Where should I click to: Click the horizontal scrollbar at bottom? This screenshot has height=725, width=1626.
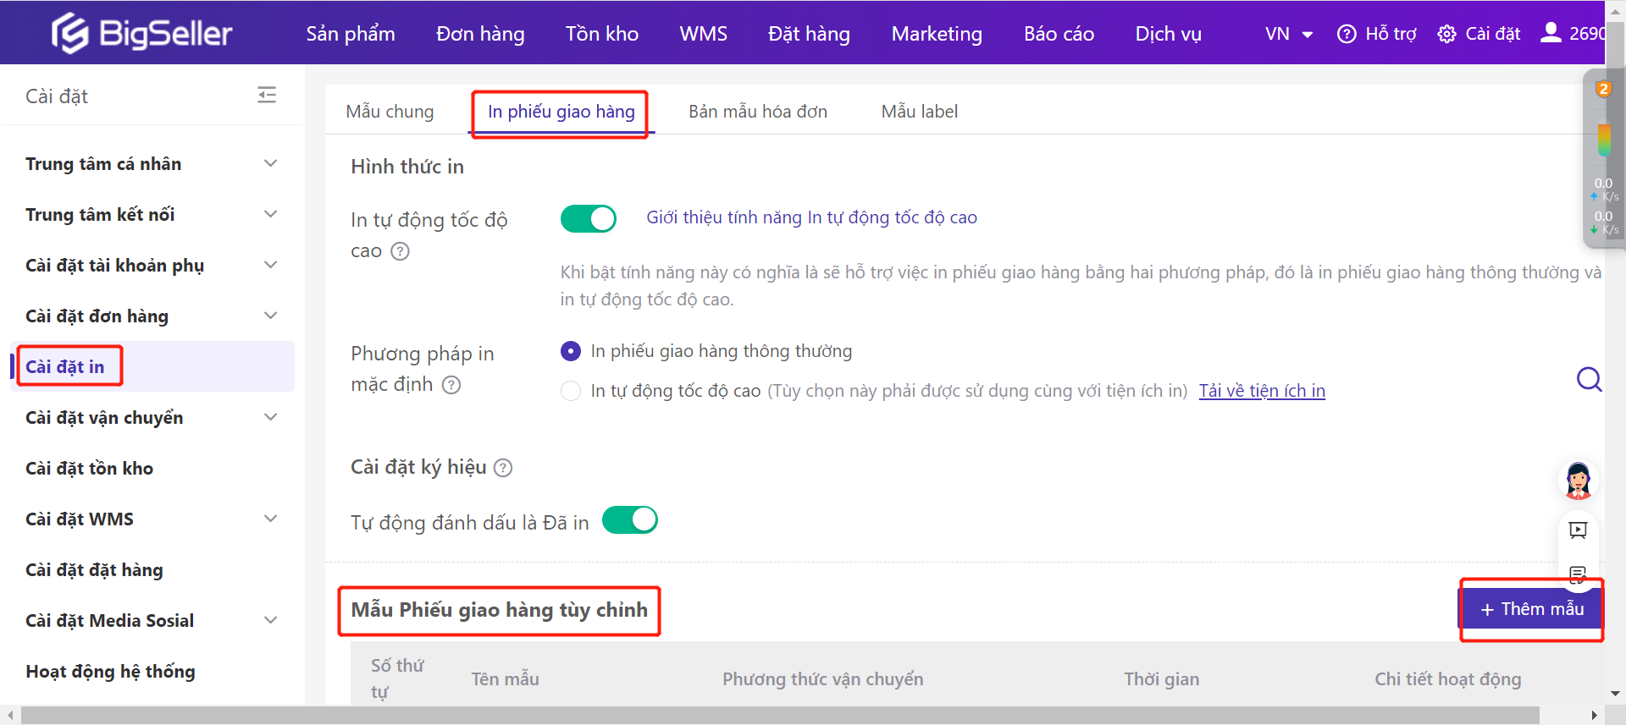click(x=779, y=716)
